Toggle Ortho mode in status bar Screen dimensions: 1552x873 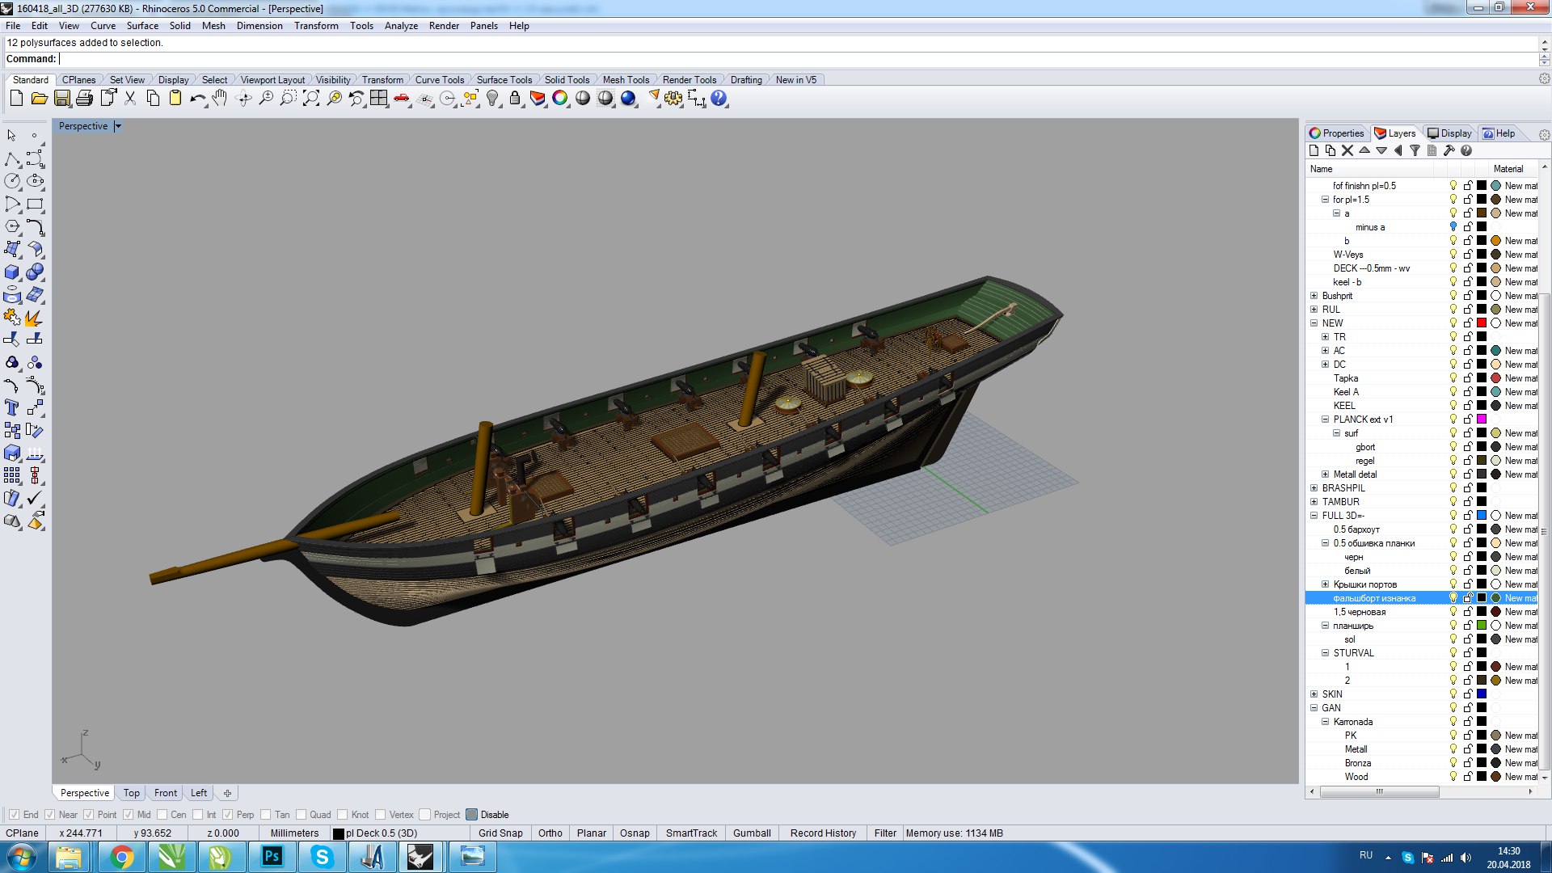click(550, 833)
